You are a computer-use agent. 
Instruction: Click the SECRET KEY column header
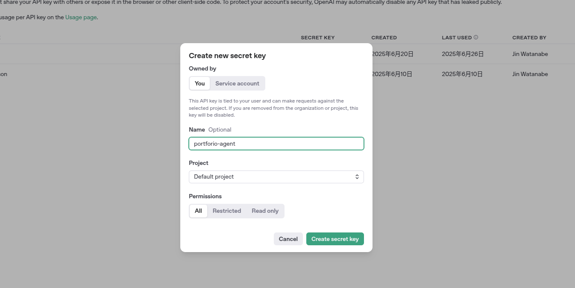(317, 37)
